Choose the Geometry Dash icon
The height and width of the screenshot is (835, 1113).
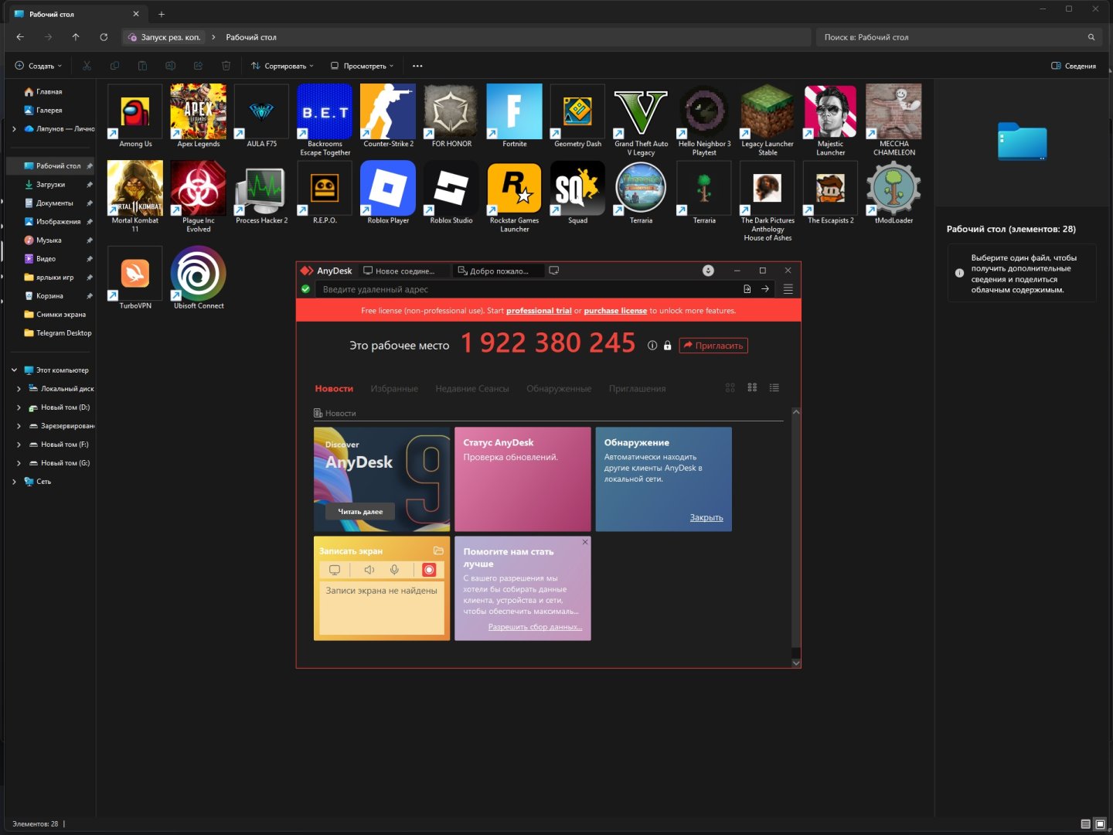click(577, 111)
